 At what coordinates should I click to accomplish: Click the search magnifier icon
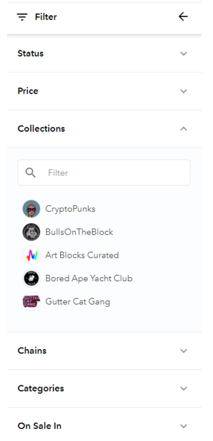(x=31, y=173)
